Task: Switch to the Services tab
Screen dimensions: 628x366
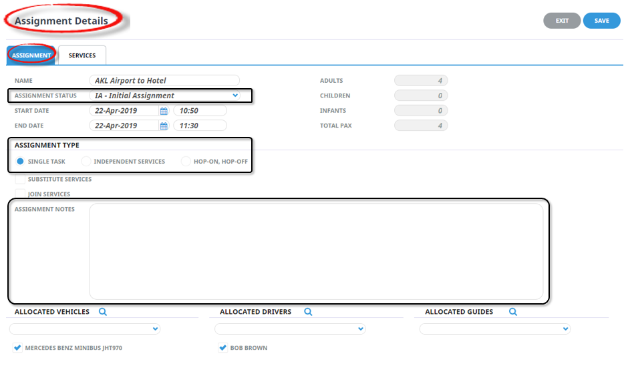Action: coord(82,55)
